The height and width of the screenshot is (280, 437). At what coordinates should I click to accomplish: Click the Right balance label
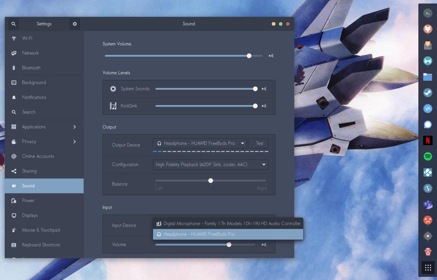(262, 188)
